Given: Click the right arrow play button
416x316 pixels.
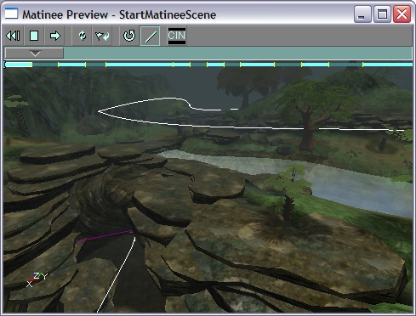Looking at the screenshot, I should pyautogui.click(x=54, y=36).
